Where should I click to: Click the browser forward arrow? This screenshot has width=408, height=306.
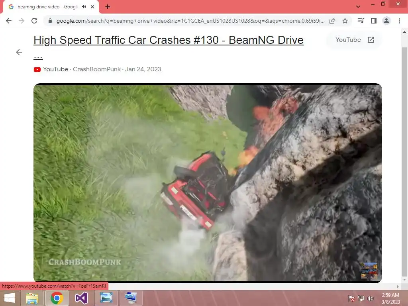pos(22,21)
